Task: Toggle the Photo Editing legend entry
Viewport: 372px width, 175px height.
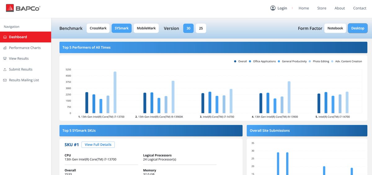Action: (319, 61)
